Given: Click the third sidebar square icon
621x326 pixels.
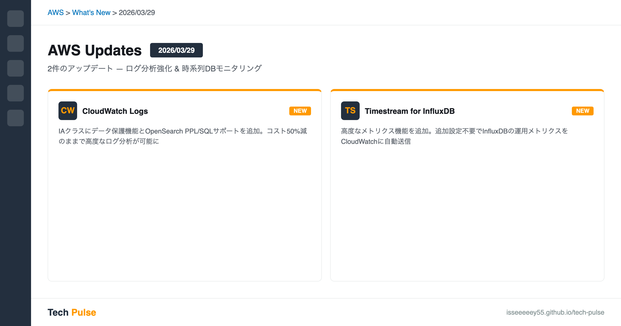Looking at the screenshot, I should coord(16,68).
